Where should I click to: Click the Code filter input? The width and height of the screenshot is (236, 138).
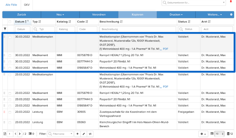pos(87,29)
